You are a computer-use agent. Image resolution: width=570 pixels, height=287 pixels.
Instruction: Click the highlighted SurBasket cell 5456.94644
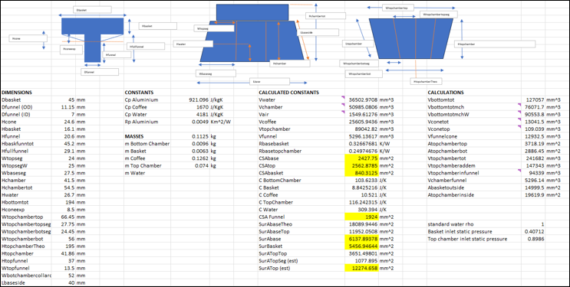coord(361,246)
